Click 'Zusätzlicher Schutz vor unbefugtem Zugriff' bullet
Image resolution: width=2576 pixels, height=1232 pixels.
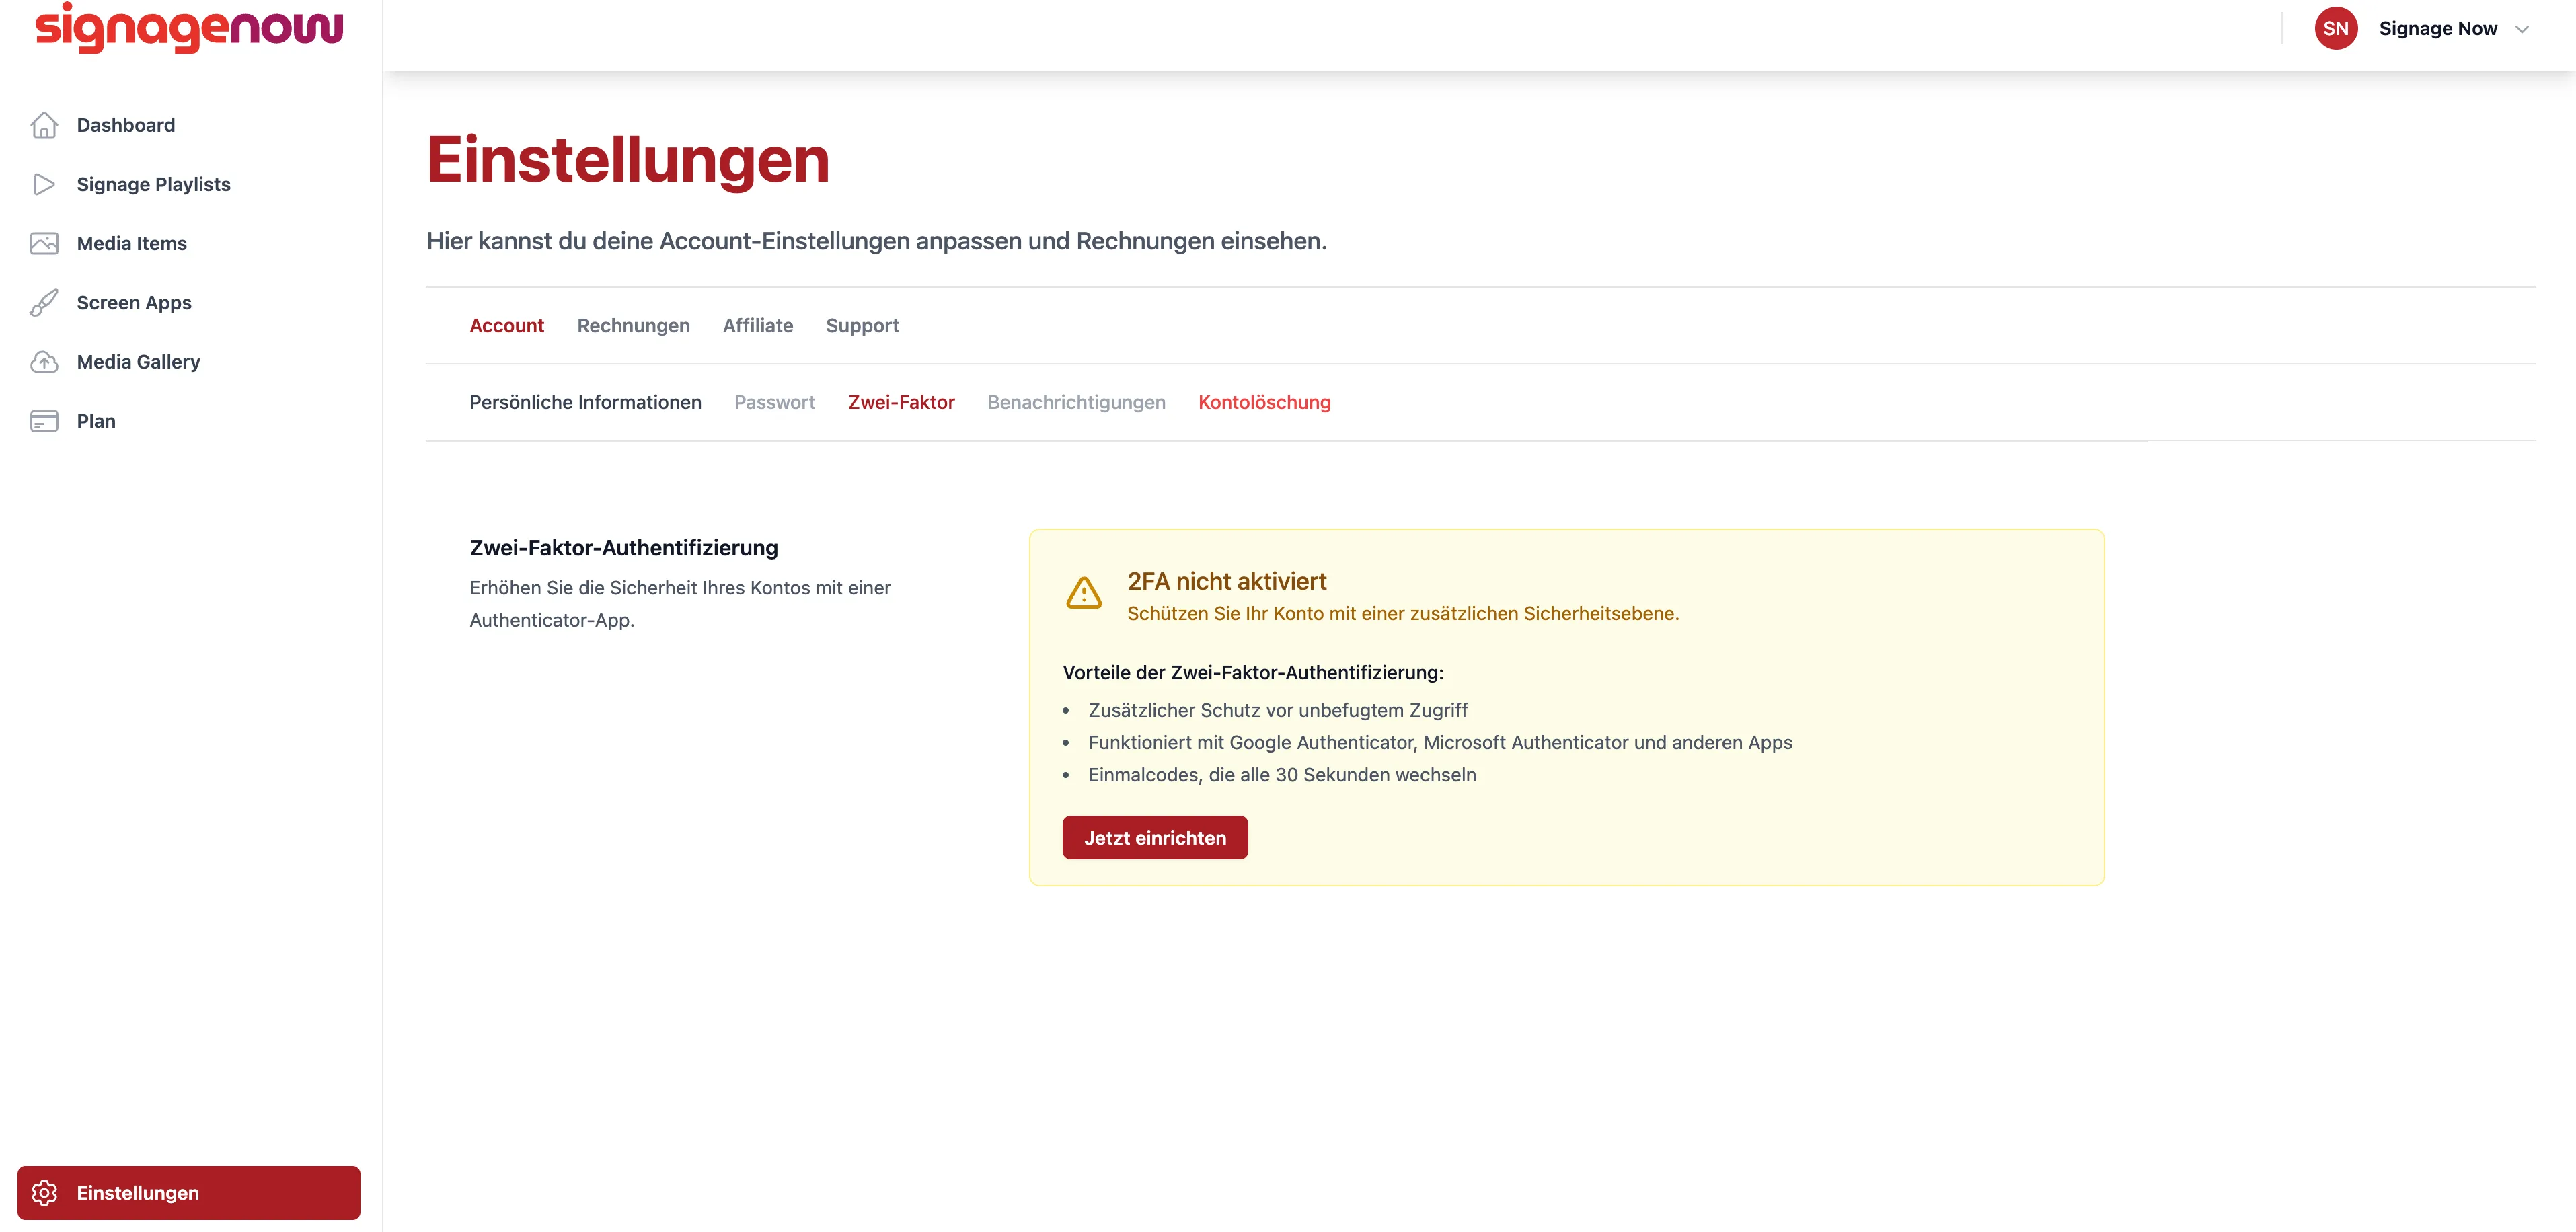click(1278, 710)
